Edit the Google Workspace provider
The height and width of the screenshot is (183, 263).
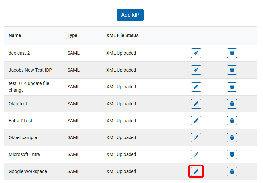(x=196, y=171)
